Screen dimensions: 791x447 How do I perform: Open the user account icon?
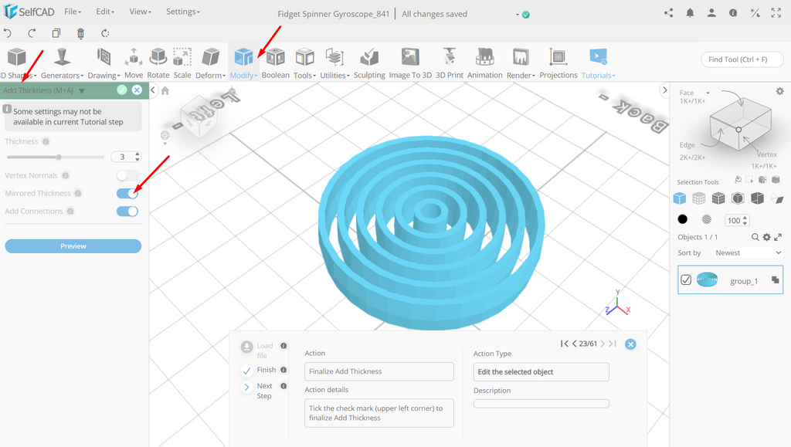(x=711, y=13)
